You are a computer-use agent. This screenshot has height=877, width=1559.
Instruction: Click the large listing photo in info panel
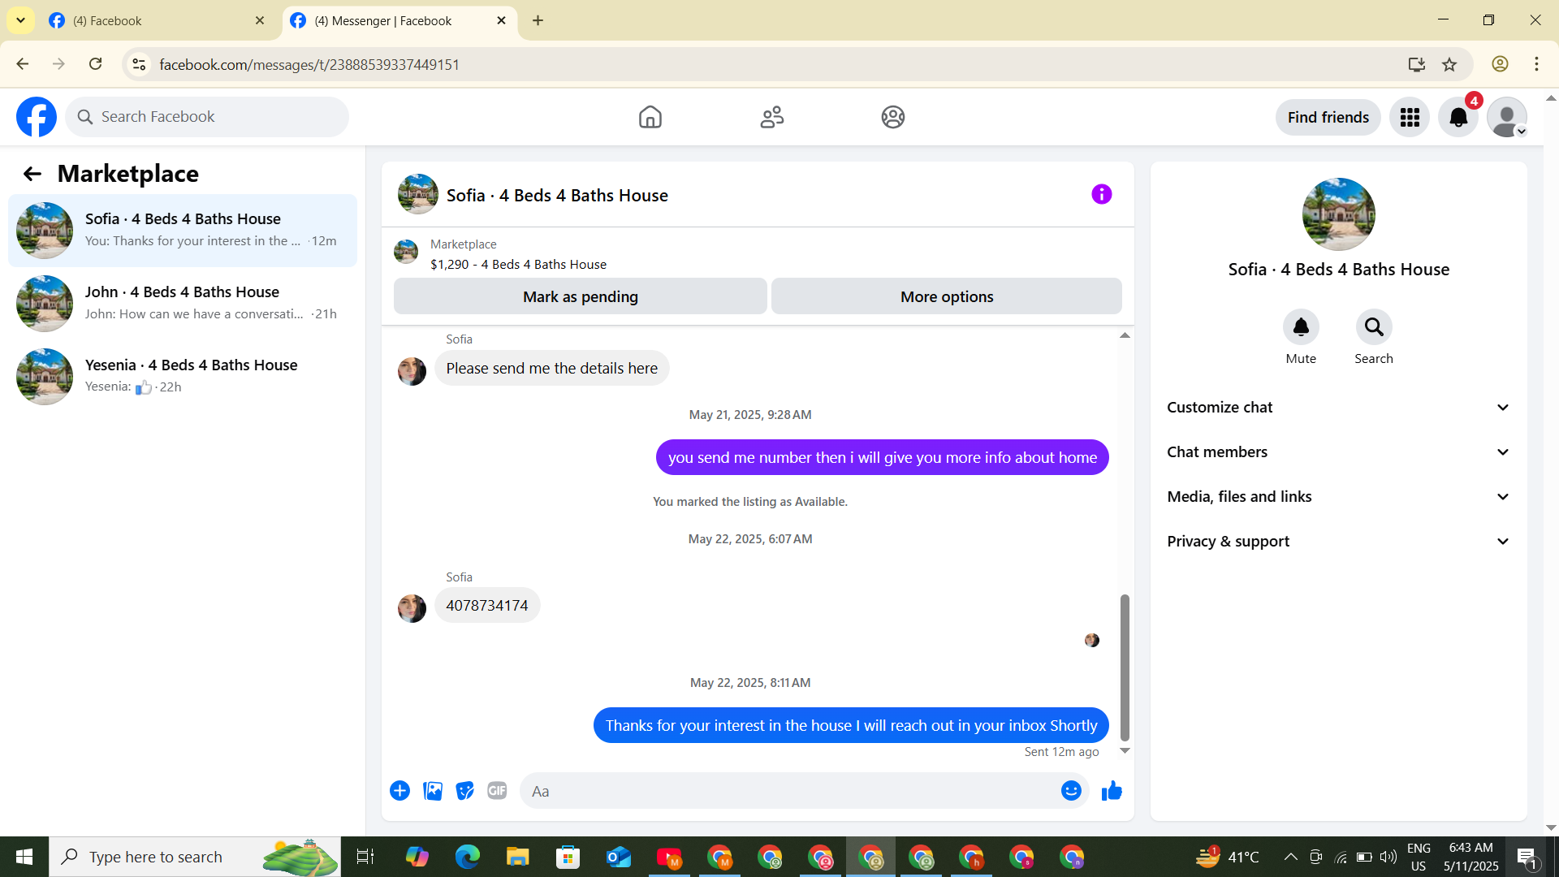coord(1339,214)
